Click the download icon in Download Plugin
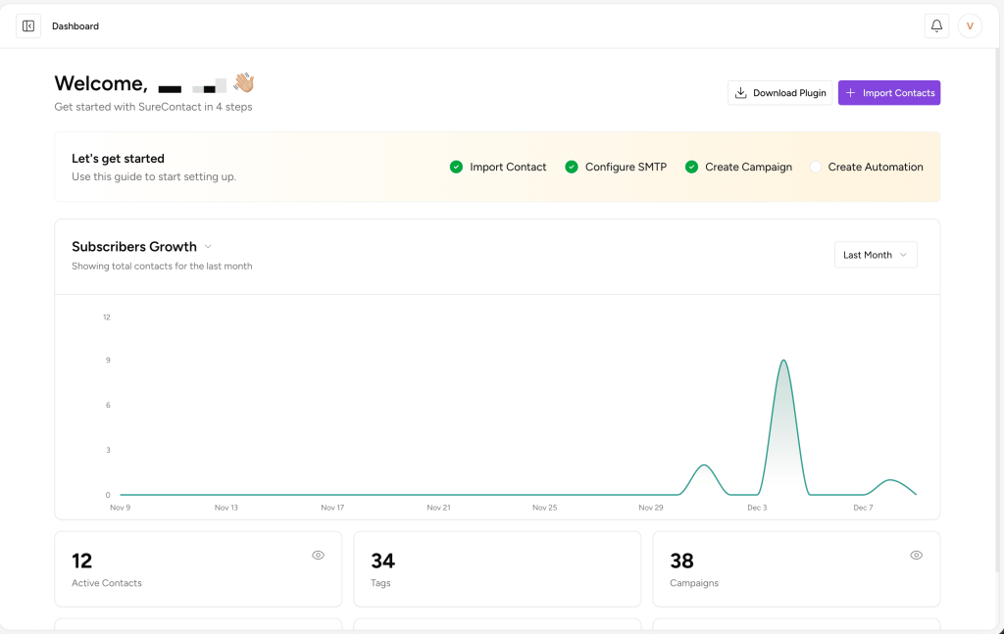 [x=741, y=93]
